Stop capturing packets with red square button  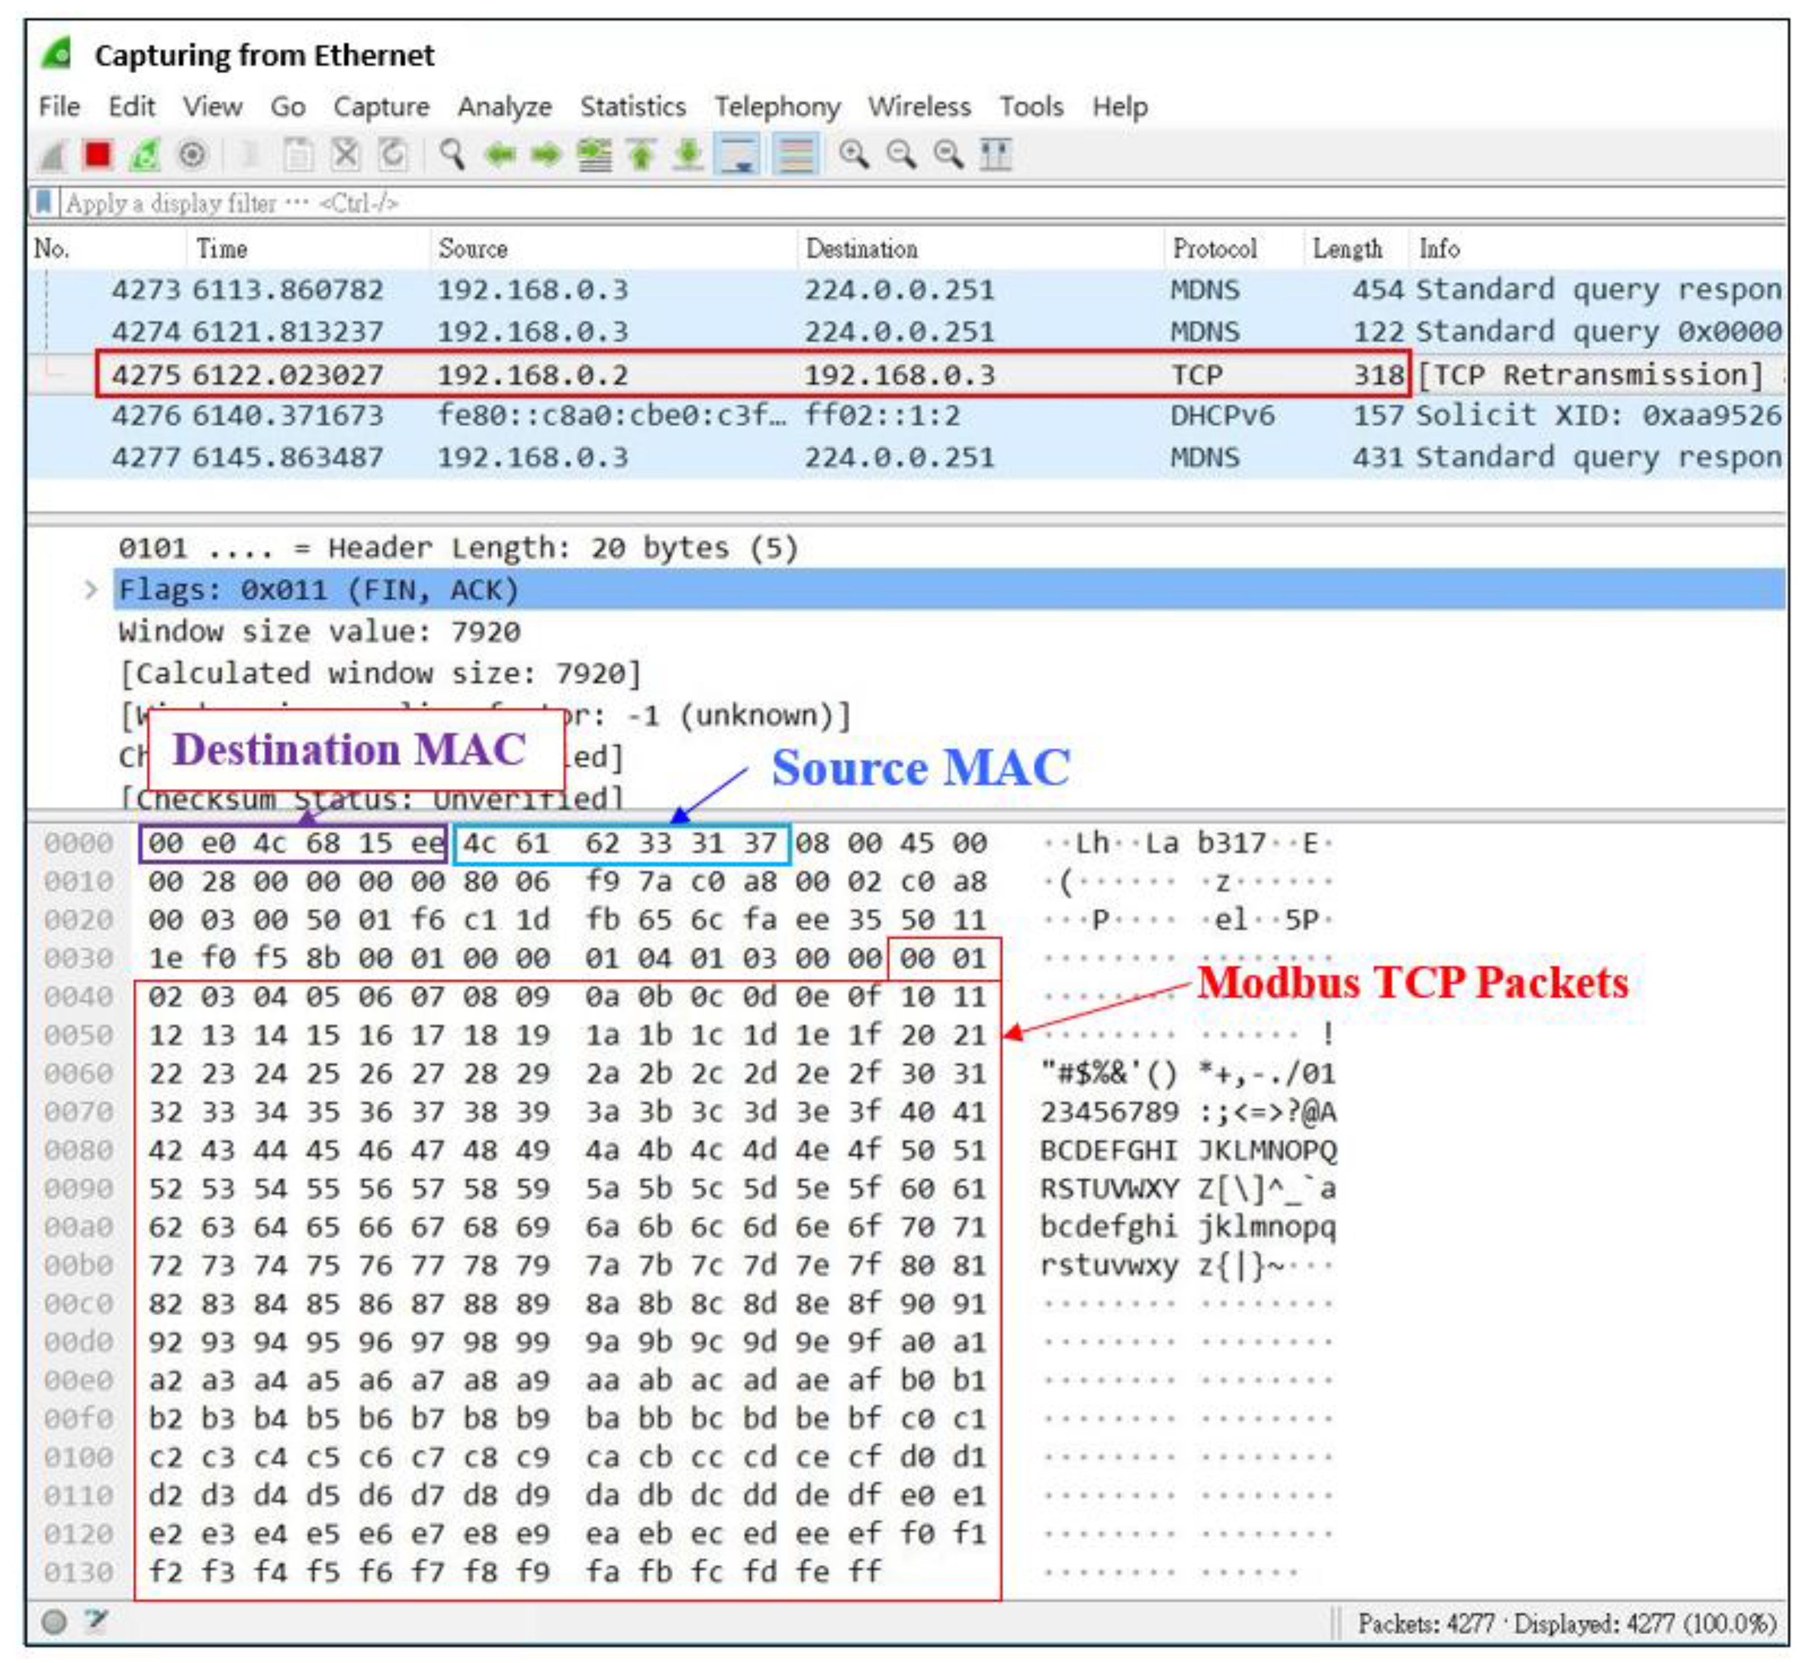point(97,155)
